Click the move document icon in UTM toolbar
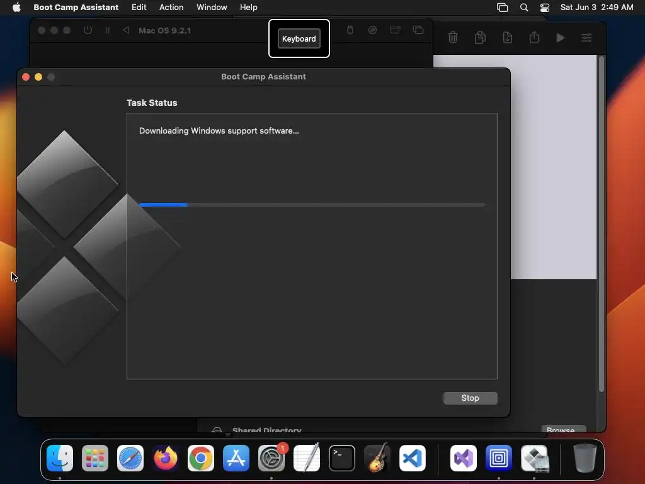645x484 pixels. (x=507, y=37)
